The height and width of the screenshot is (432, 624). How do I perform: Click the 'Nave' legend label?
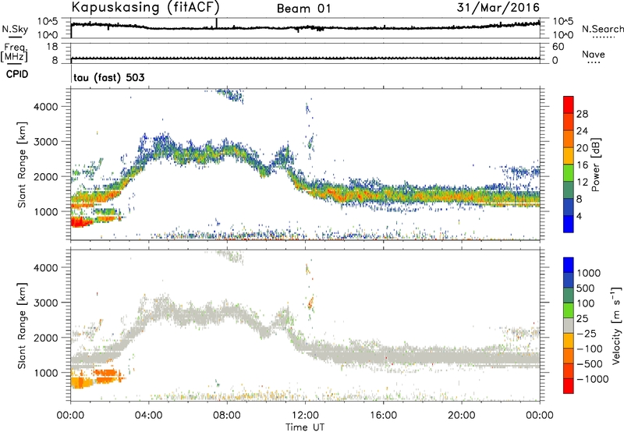click(594, 55)
